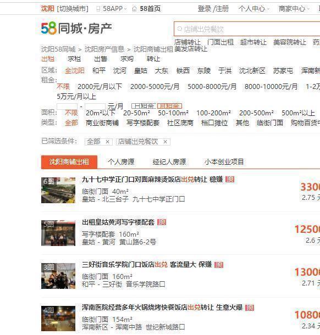Filter type by 临街门面
Image resolution: width=320 pixels, height=335 pixels.
[270, 123]
